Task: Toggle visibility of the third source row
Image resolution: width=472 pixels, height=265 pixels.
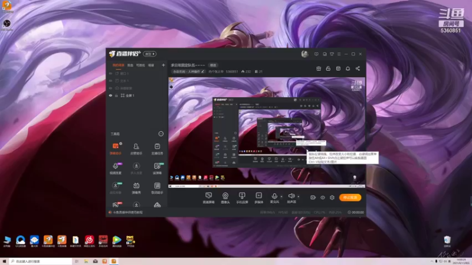Action: [x=110, y=88]
